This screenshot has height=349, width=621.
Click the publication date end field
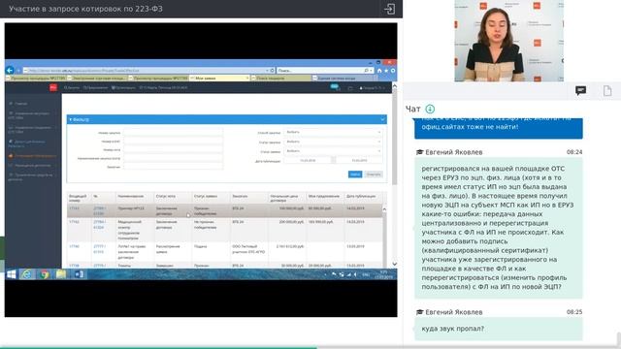359,161
